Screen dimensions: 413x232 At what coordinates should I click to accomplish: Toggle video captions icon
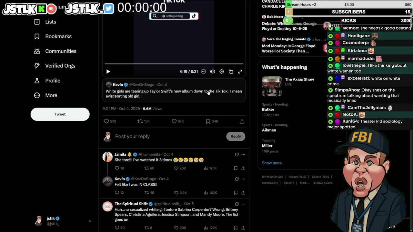pyautogui.click(x=204, y=72)
